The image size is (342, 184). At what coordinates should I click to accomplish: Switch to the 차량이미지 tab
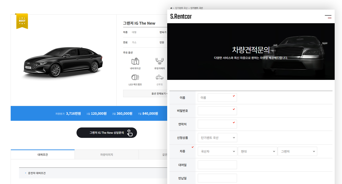point(106,154)
